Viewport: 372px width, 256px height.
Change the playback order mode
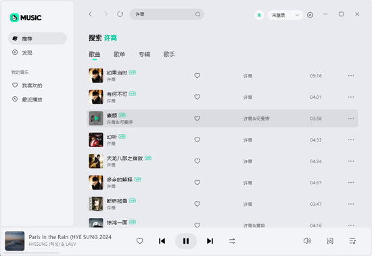[x=232, y=241]
